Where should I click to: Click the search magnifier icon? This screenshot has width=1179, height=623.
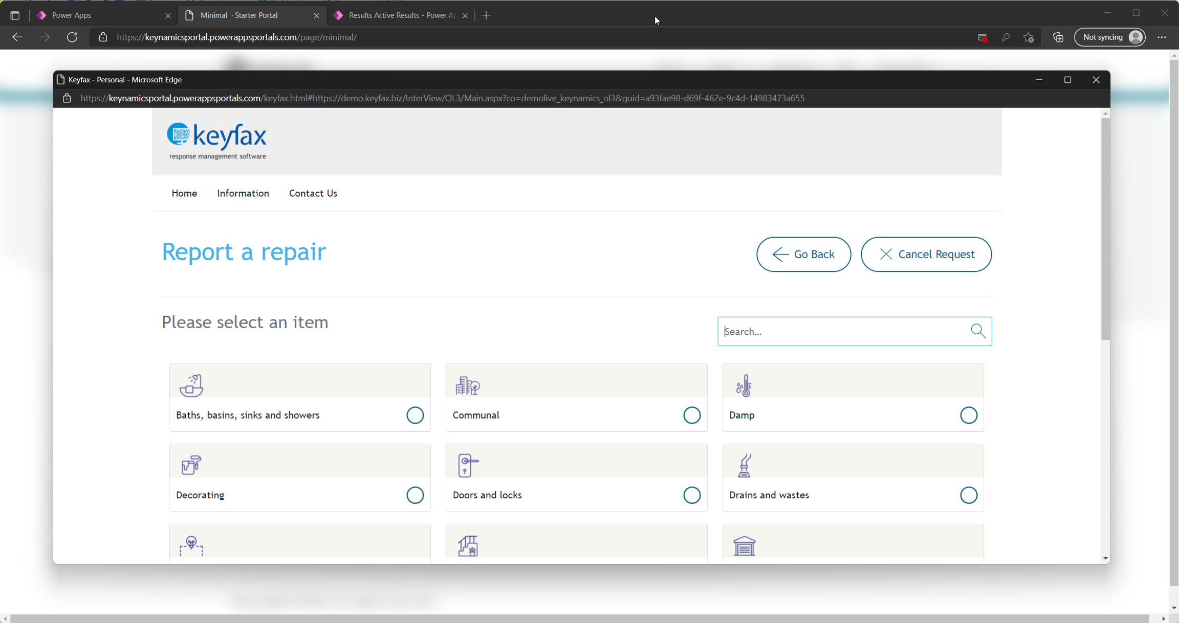pyautogui.click(x=978, y=331)
